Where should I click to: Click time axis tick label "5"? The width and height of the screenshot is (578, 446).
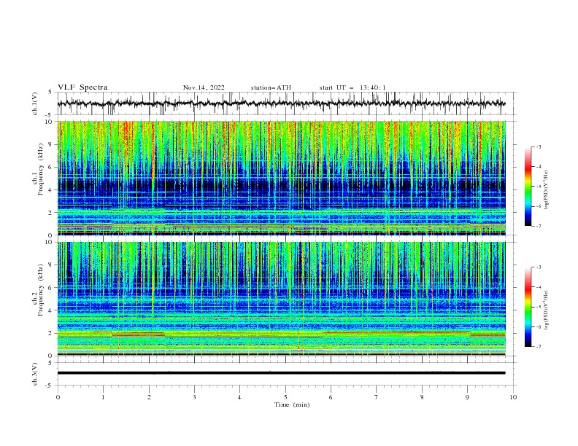pyautogui.click(x=285, y=397)
